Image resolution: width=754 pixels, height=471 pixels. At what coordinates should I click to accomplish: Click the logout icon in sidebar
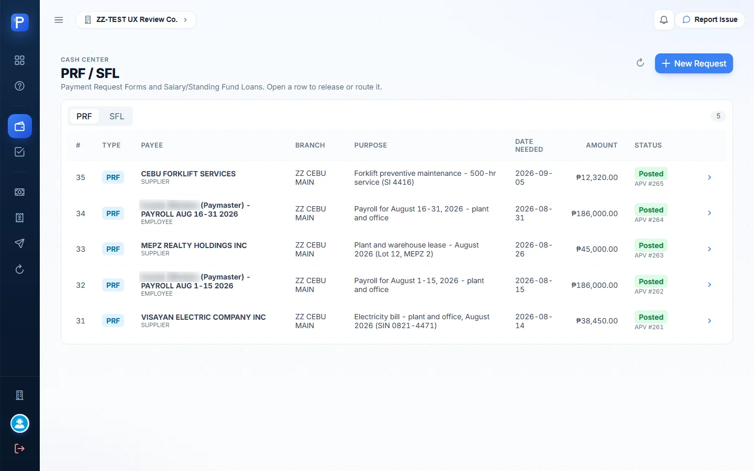pyautogui.click(x=19, y=448)
